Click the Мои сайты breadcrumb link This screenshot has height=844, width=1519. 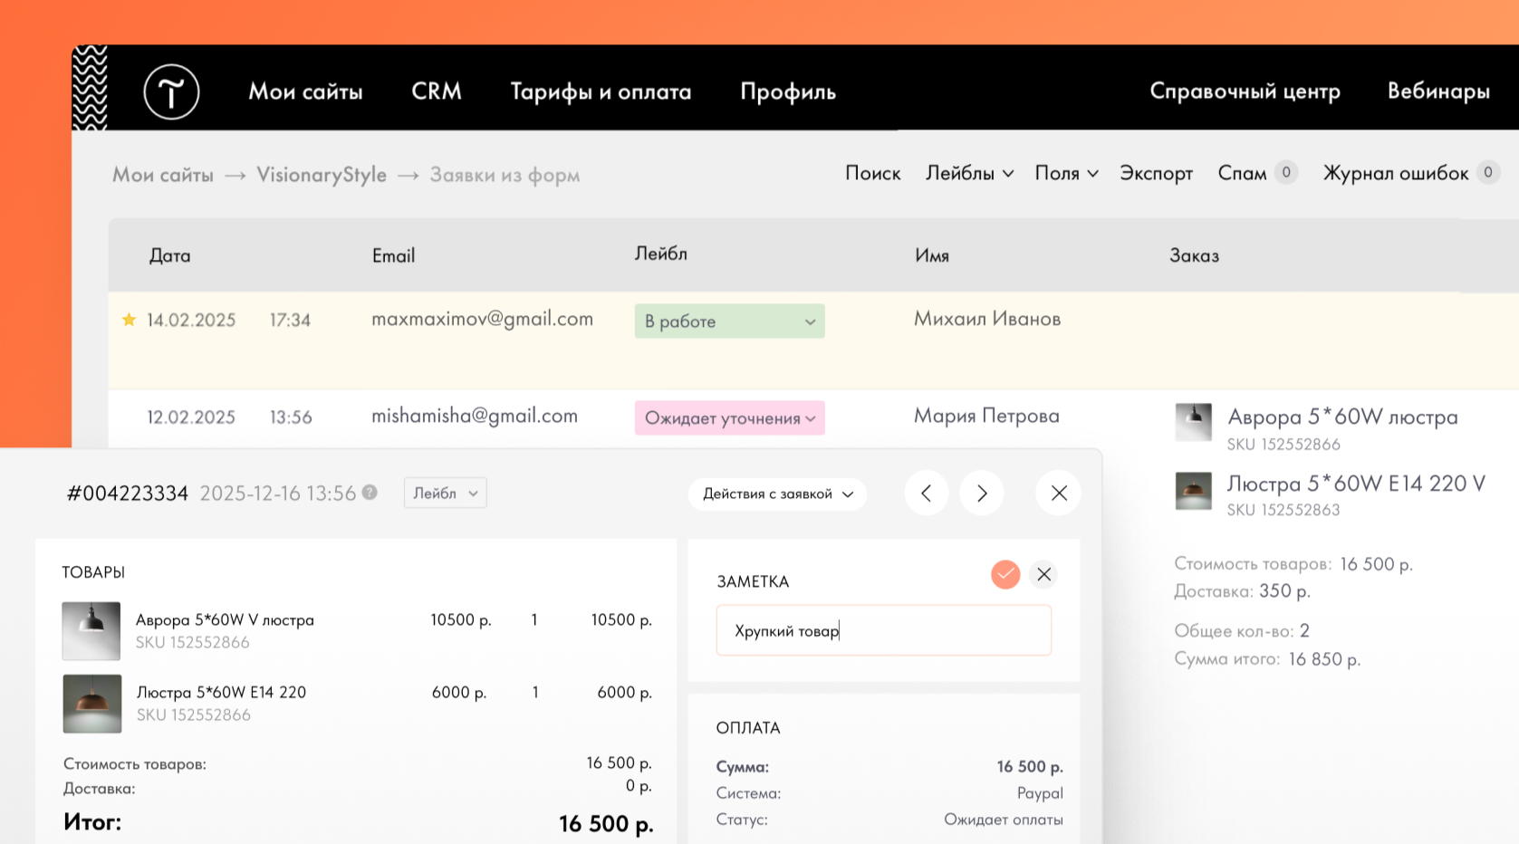[163, 175]
